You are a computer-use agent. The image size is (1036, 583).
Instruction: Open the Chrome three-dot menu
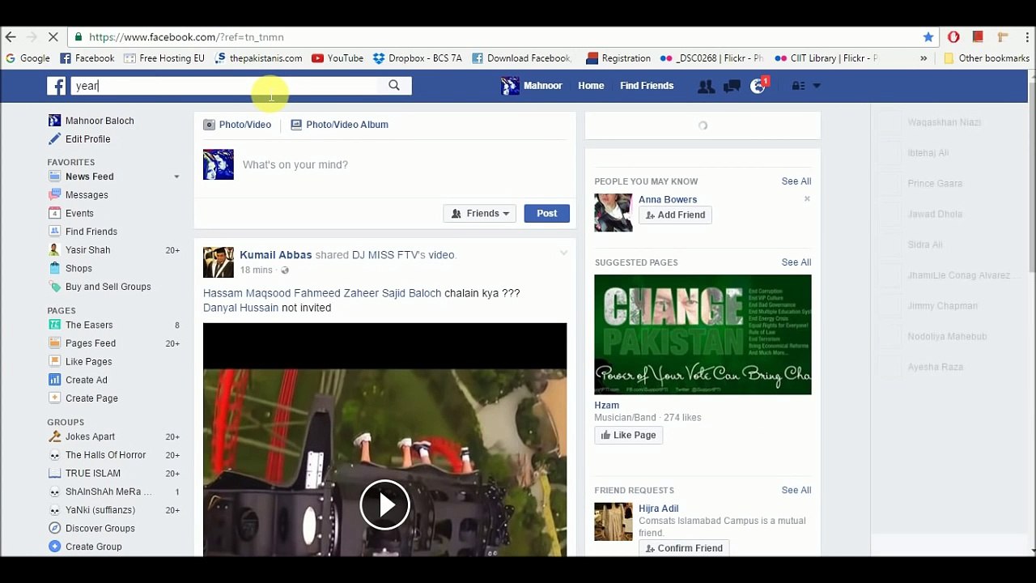1025,37
